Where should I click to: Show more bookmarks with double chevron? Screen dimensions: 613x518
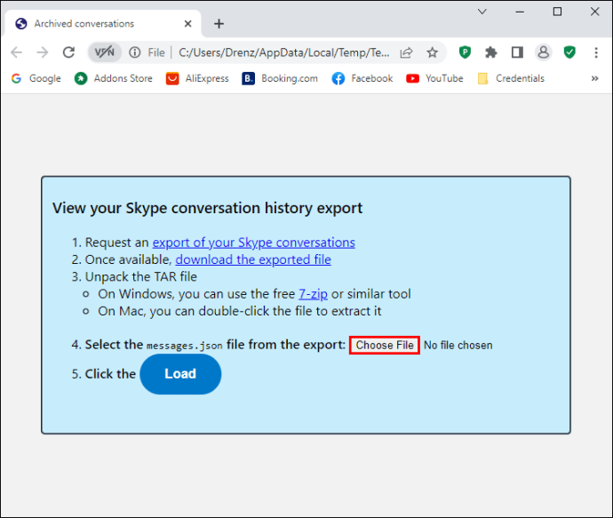coord(594,78)
